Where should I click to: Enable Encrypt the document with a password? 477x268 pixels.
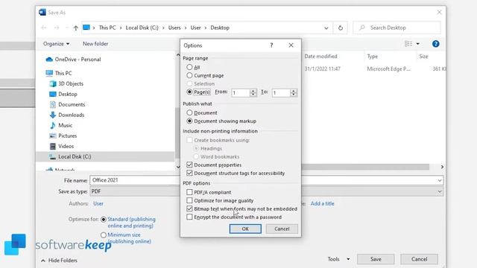point(189,217)
